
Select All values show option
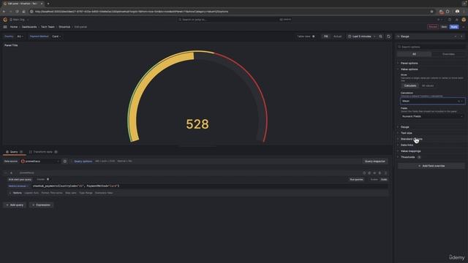(x=428, y=85)
